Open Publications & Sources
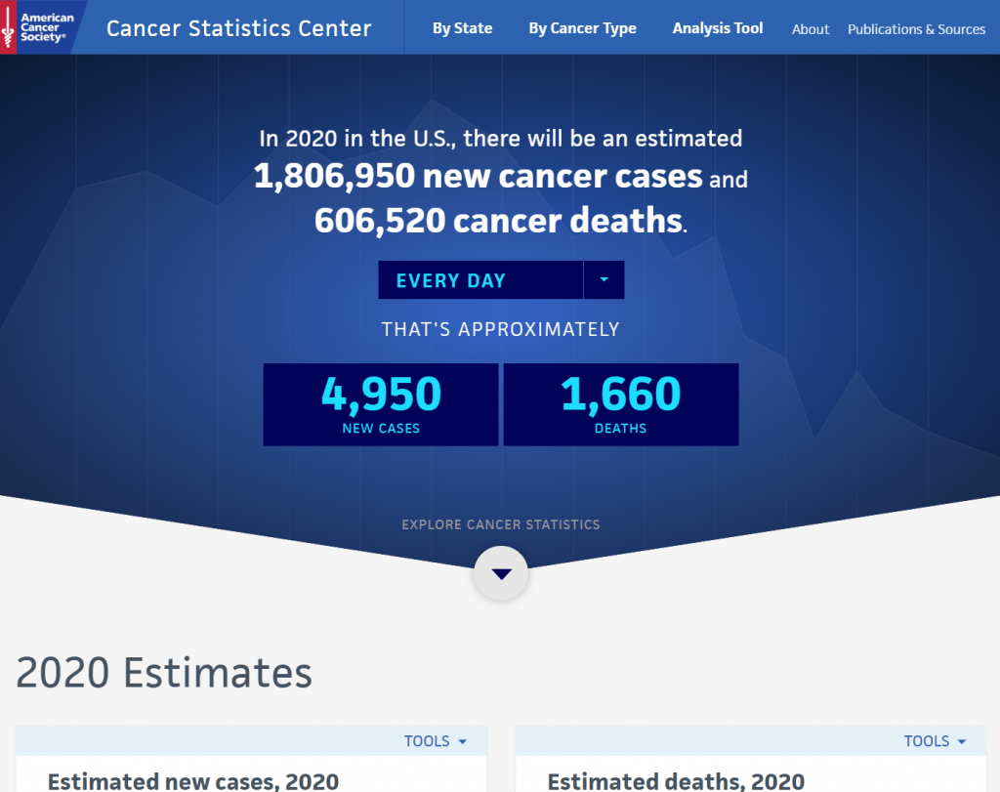 pyautogui.click(x=916, y=29)
